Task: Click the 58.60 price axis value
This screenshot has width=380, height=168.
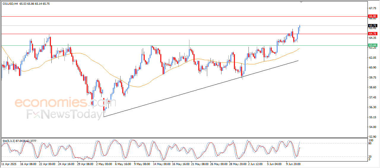Action: point(373,87)
